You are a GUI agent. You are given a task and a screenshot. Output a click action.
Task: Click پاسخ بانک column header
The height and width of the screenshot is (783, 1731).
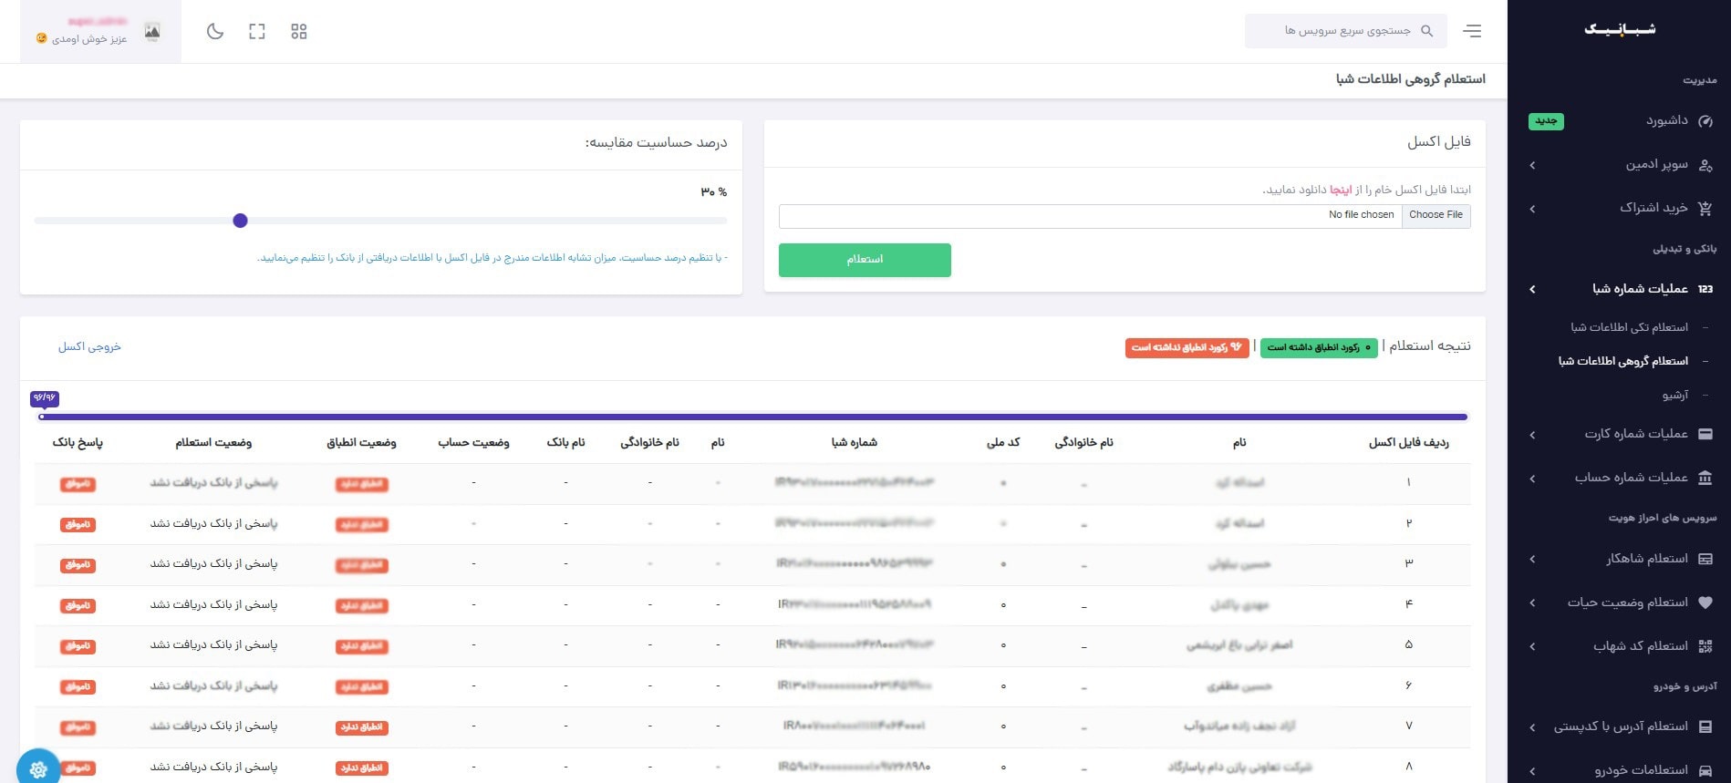pos(78,442)
